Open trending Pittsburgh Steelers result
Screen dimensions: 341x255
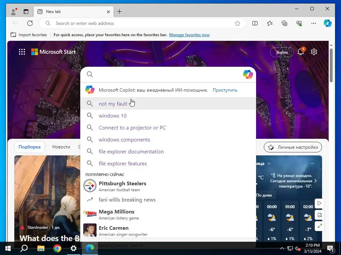click(168, 186)
